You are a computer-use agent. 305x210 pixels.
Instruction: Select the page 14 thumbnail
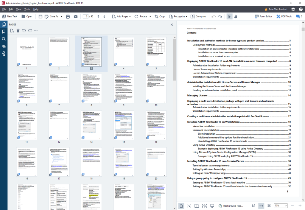(x=124, y=125)
